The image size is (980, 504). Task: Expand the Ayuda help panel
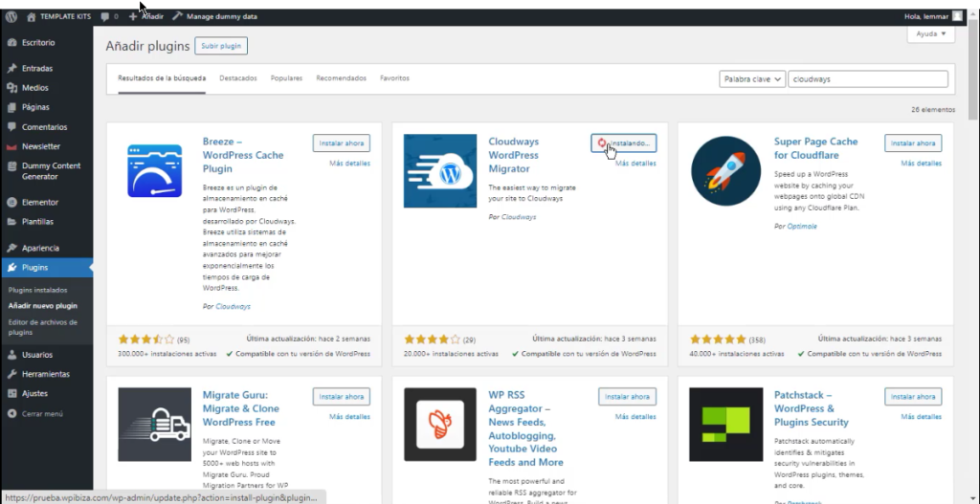(930, 33)
